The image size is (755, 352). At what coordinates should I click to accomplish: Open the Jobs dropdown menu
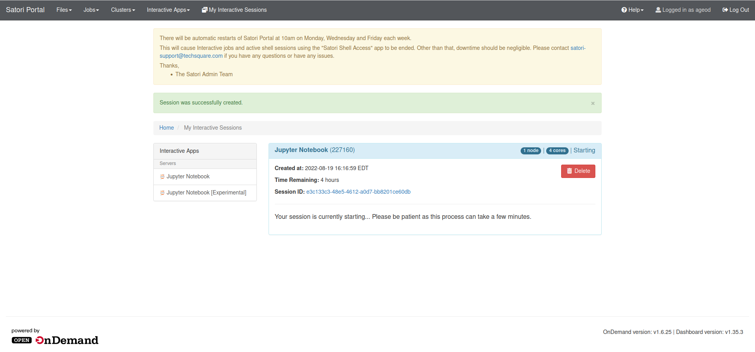click(91, 10)
